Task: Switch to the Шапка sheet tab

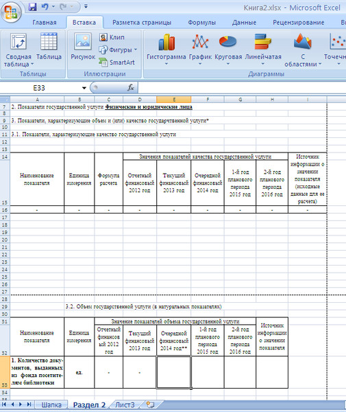Action: 51,404
